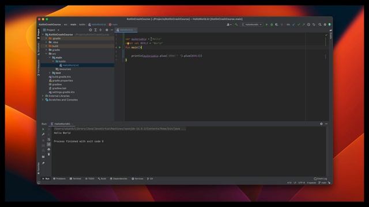Image resolution: width=369 pixels, height=207 pixels.
Task: Expand the orange build folder
Action: (x=46, y=46)
